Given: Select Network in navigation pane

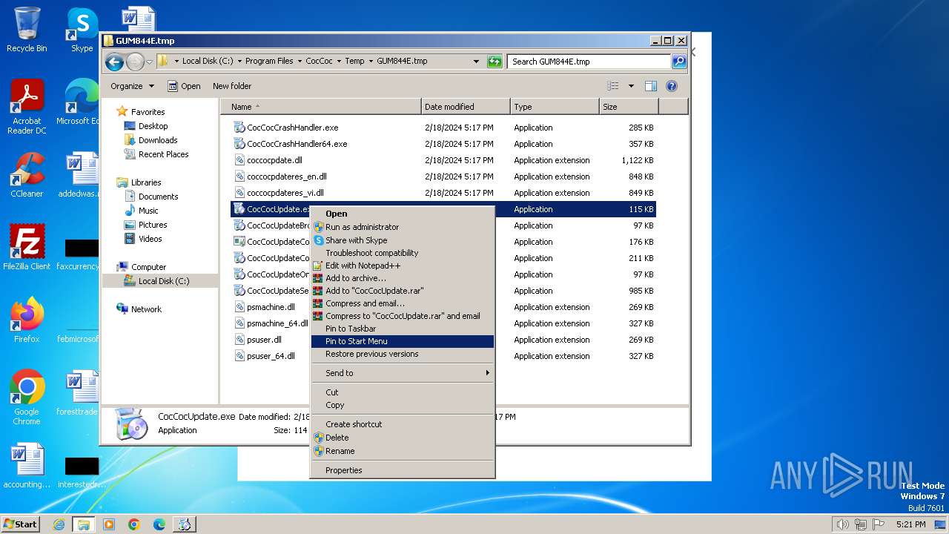Looking at the screenshot, I should (146, 309).
